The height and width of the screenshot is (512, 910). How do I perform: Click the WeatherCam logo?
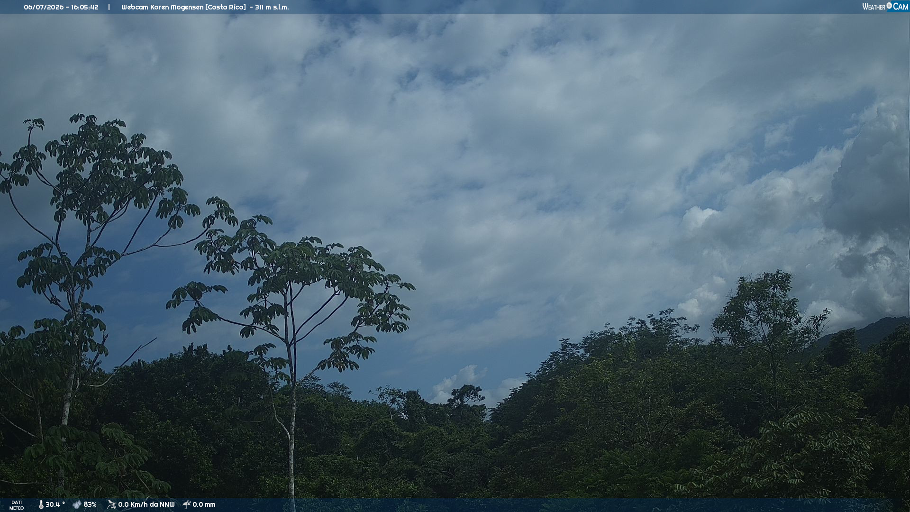pyautogui.click(x=885, y=7)
